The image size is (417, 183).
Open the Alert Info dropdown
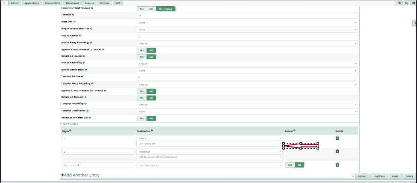point(247,22)
